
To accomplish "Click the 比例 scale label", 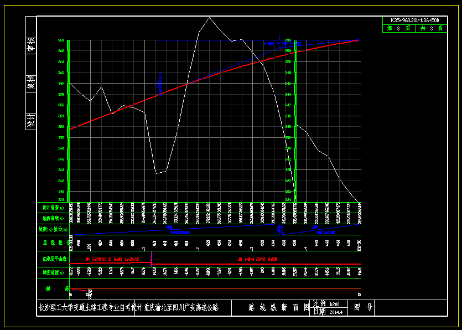I will coord(319,304).
